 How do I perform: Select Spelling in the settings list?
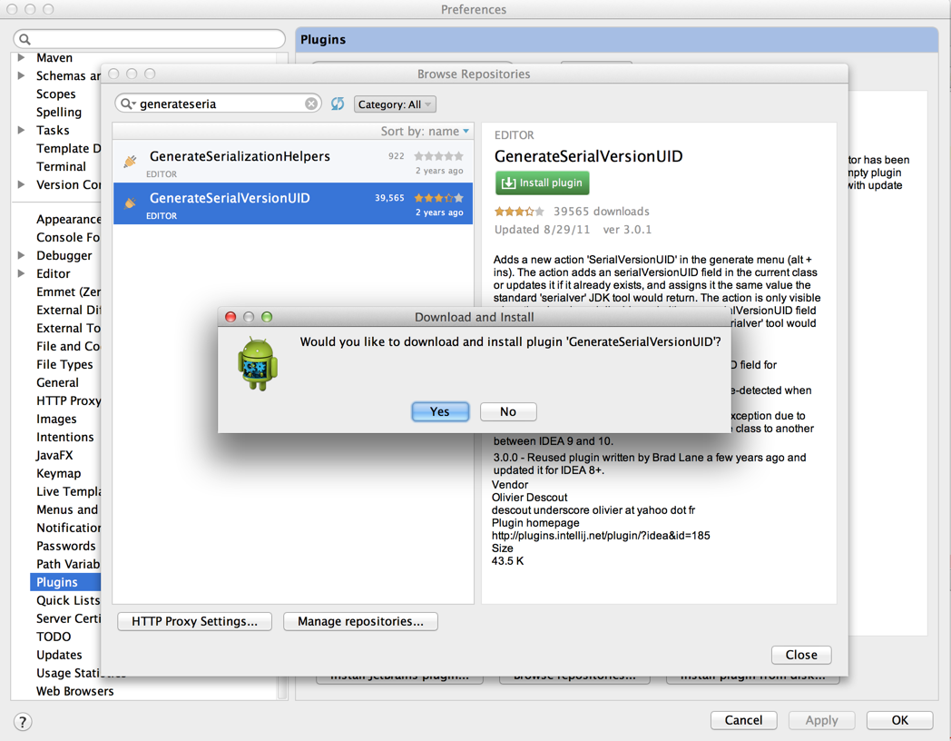(59, 113)
